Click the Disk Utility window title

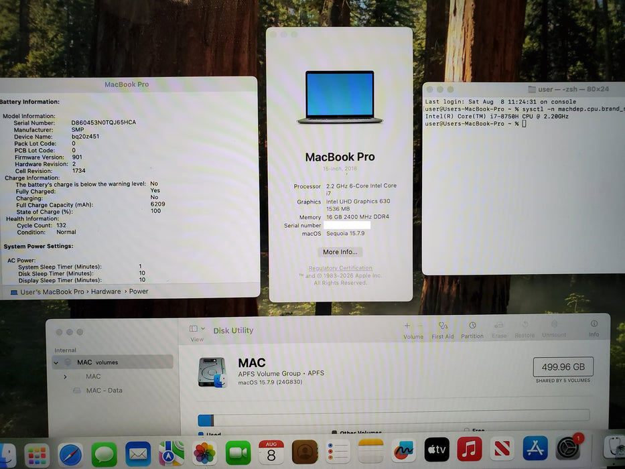233,330
